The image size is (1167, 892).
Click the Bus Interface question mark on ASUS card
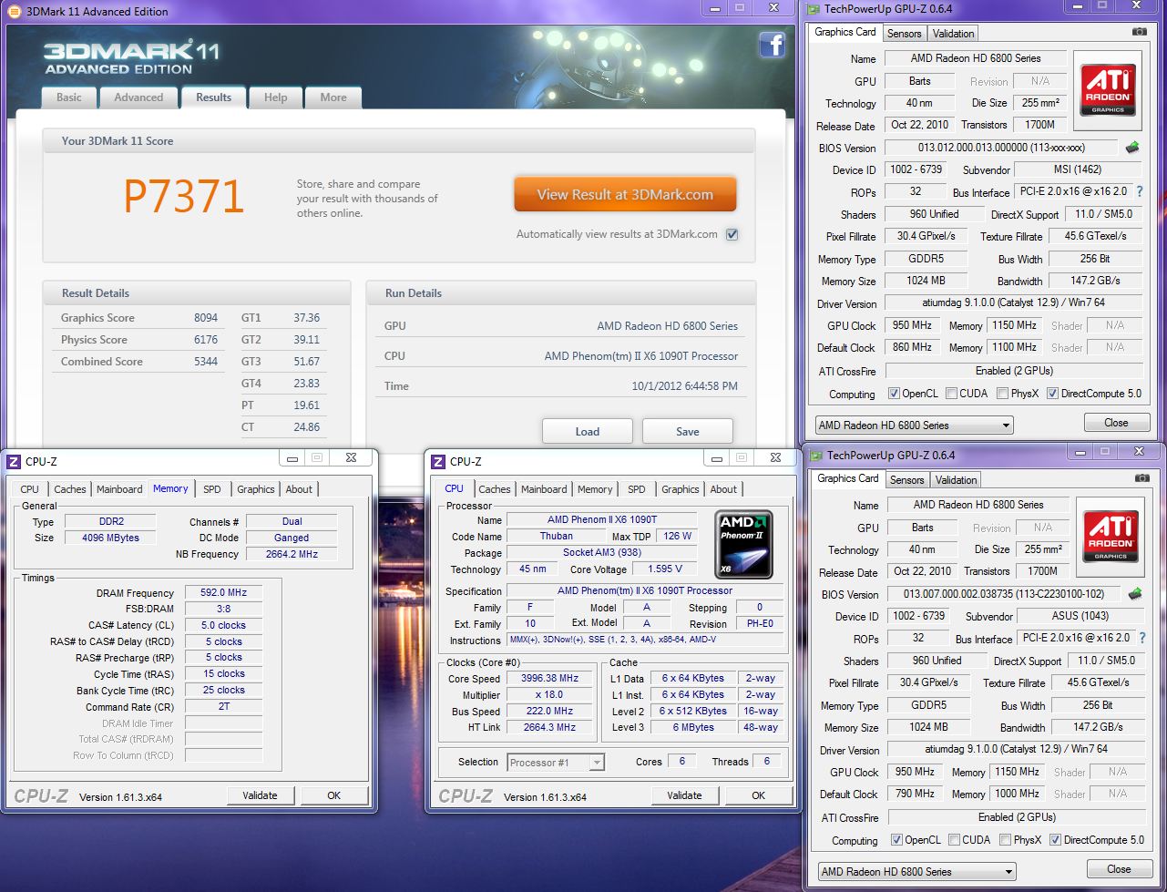point(1141,638)
